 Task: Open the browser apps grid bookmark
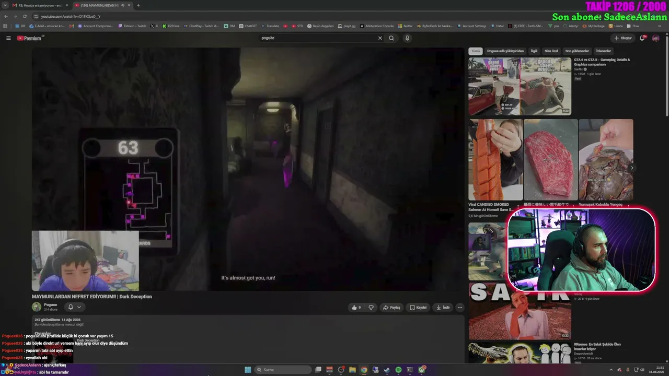coord(5,26)
